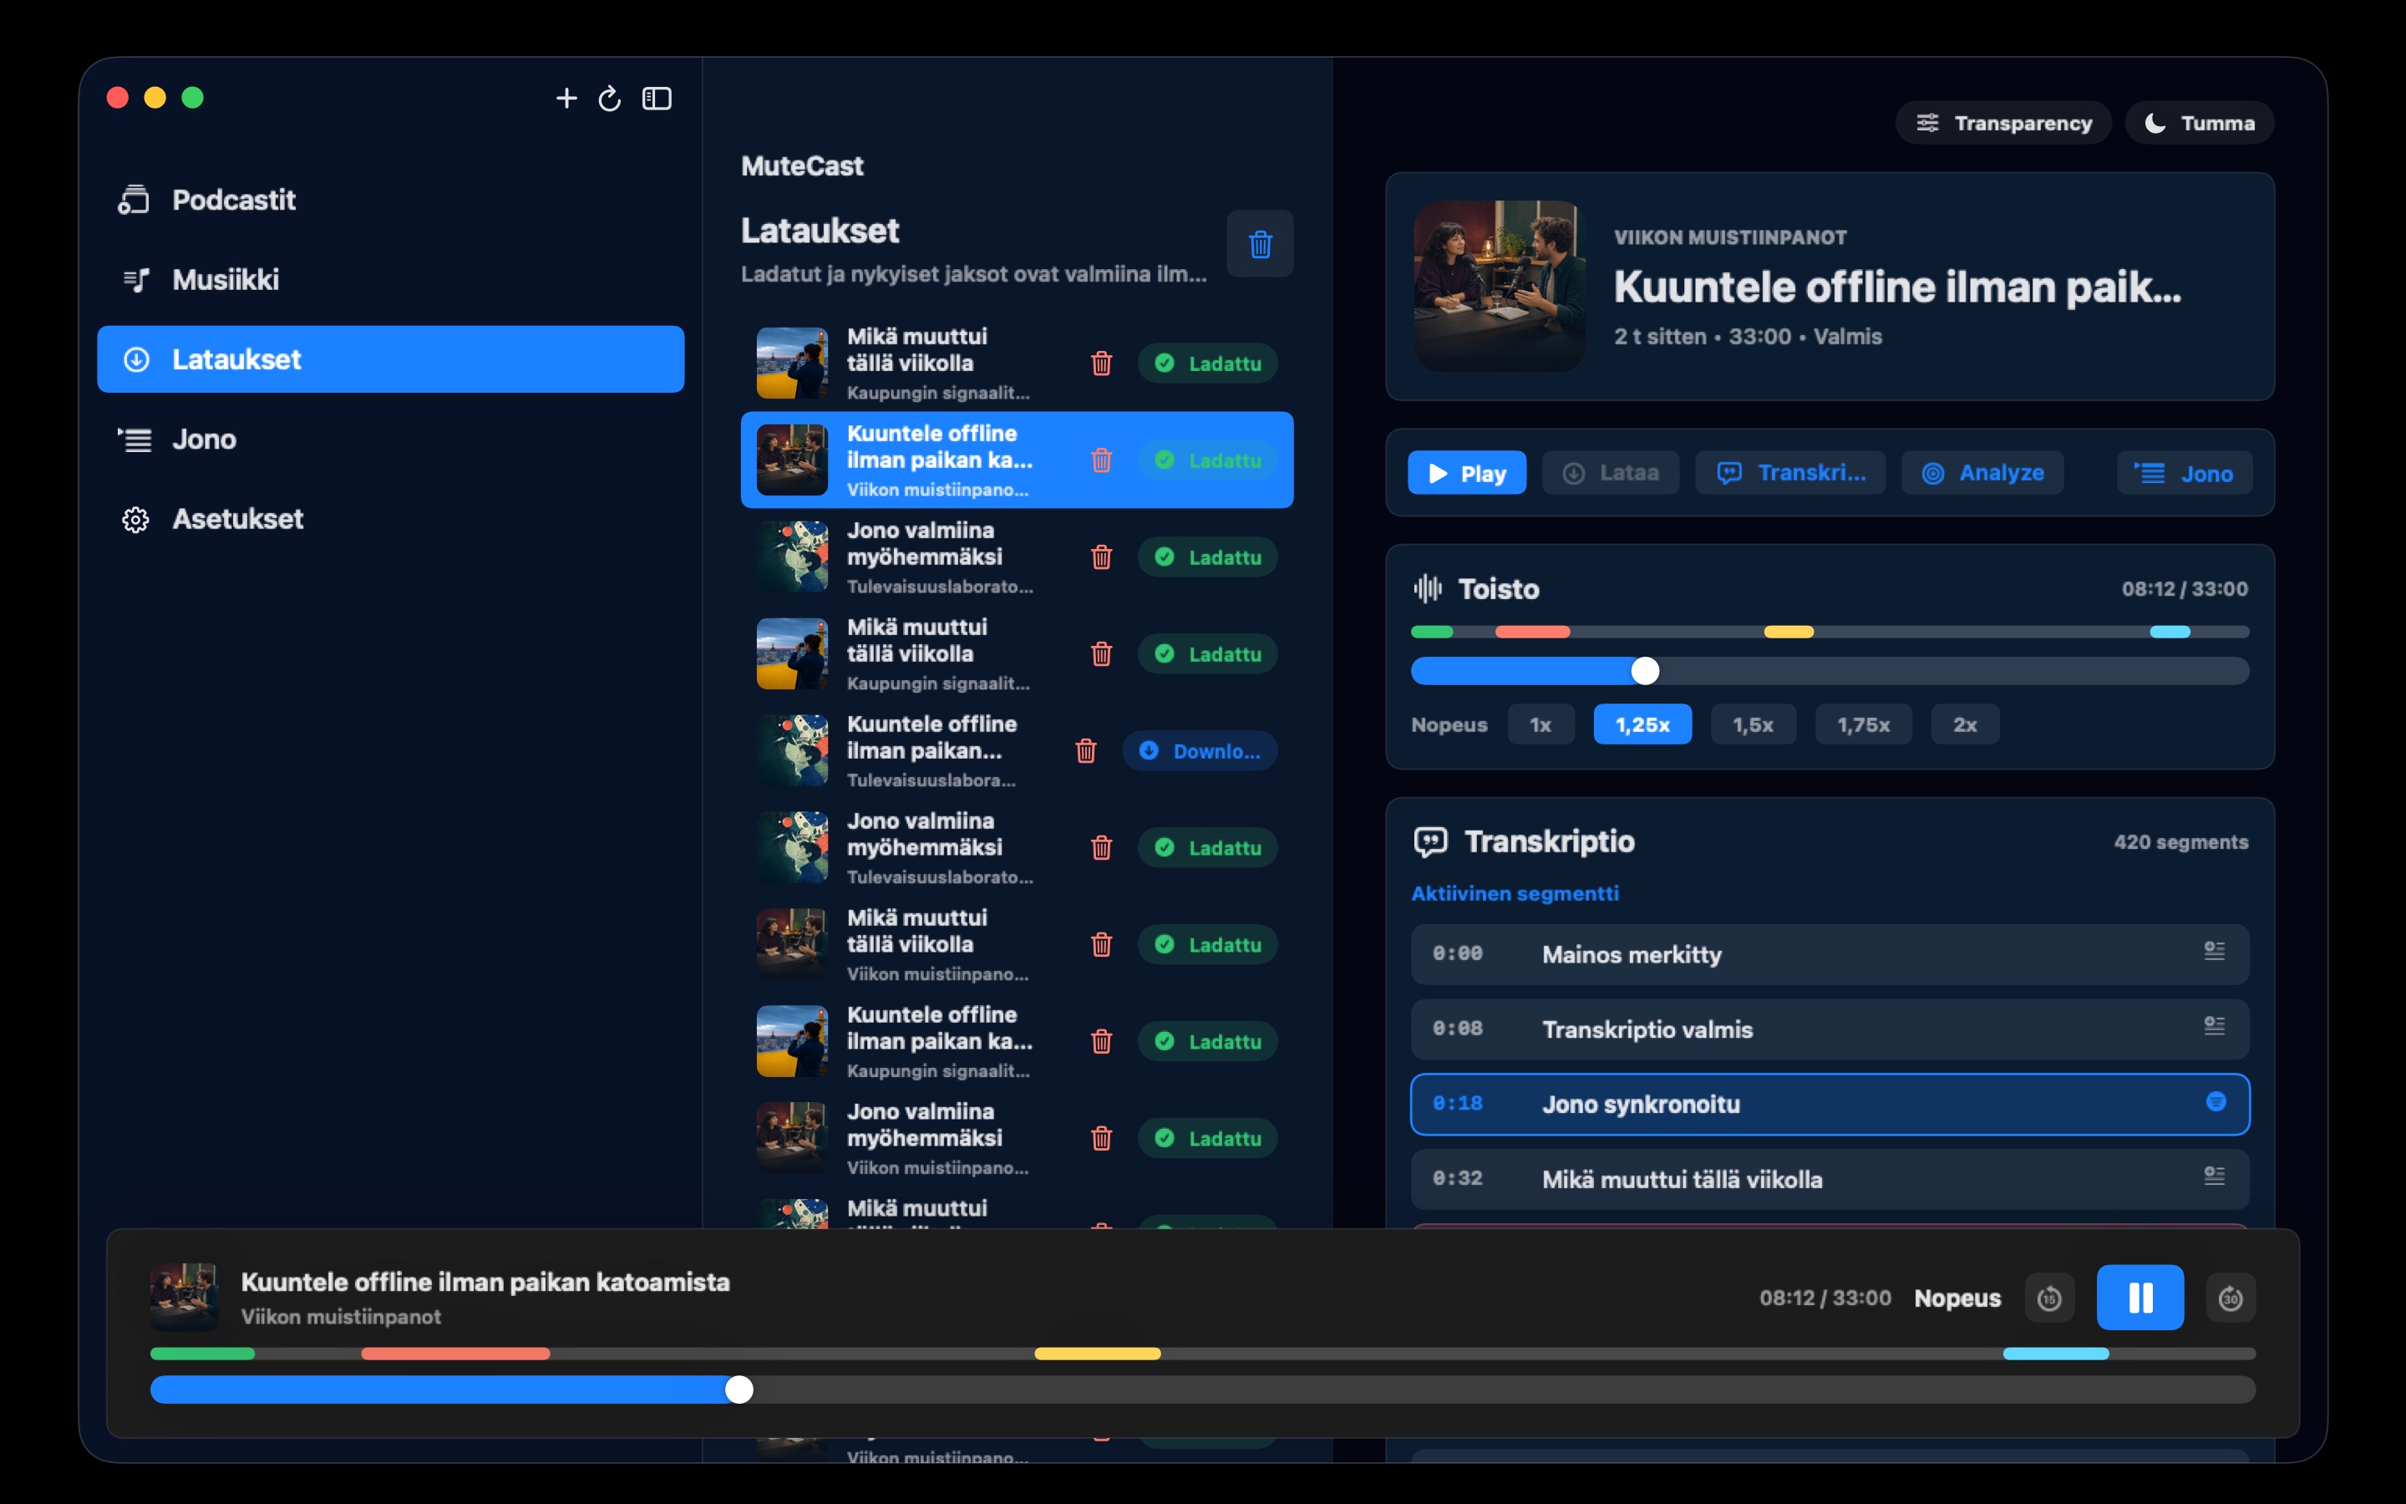Click the delete all downloads trash button
Image resolution: width=2406 pixels, height=1504 pixels.
(x=1260, y=244)
